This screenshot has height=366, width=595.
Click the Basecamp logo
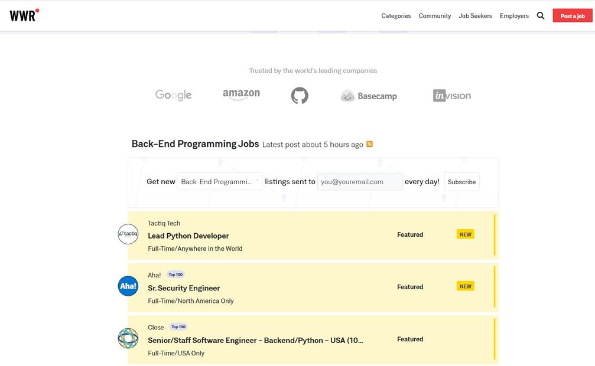pyautogui.click(x=369, y=96)
